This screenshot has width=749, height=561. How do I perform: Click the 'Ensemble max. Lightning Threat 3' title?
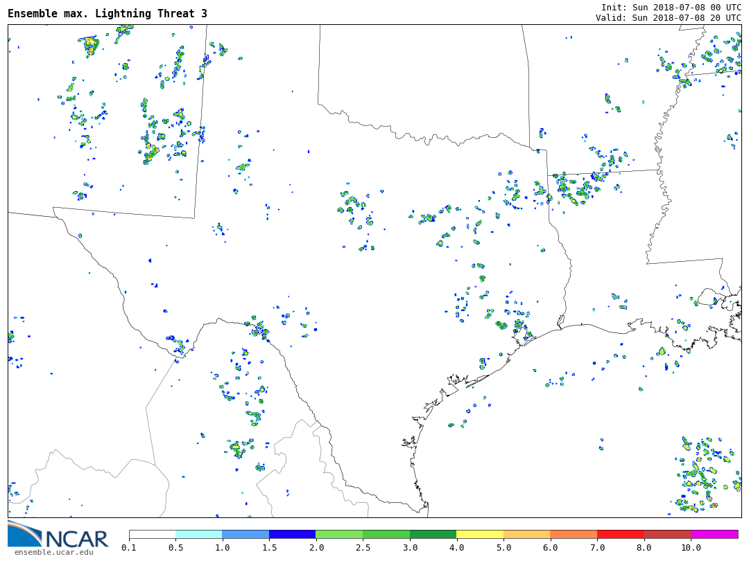(107, 13)
